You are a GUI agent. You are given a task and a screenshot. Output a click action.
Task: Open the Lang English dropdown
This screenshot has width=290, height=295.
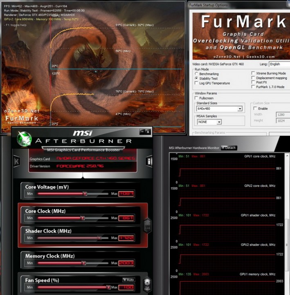point(279,64)
